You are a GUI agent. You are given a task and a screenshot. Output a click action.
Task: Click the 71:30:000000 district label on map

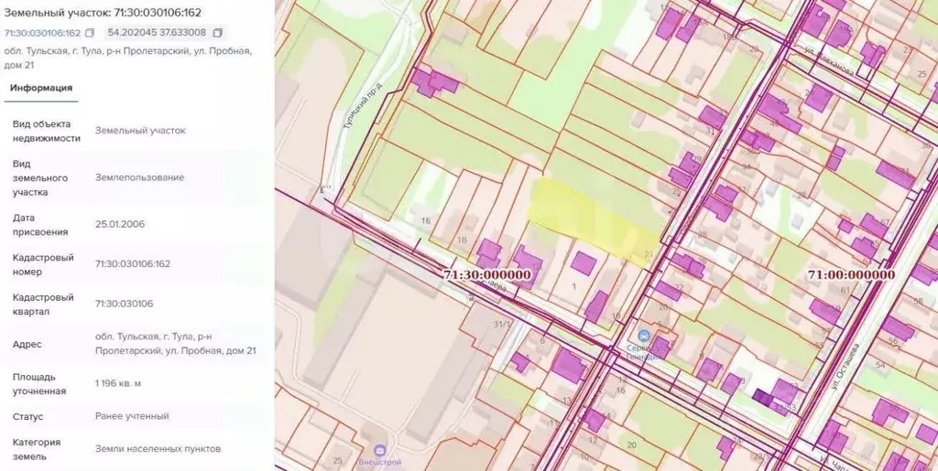click(x=487, y=274)
